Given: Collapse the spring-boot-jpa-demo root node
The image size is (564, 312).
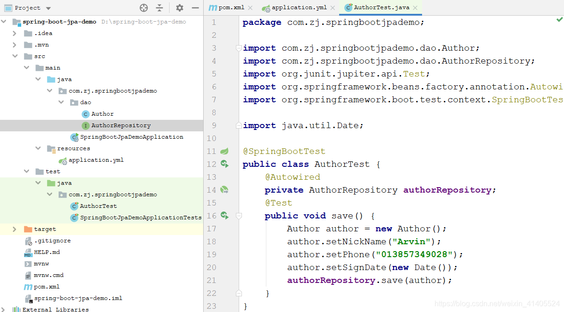Looking at the screenshot, I should [4, 22].
